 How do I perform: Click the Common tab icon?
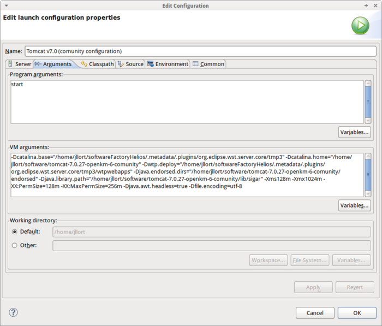tap(195, 64)
